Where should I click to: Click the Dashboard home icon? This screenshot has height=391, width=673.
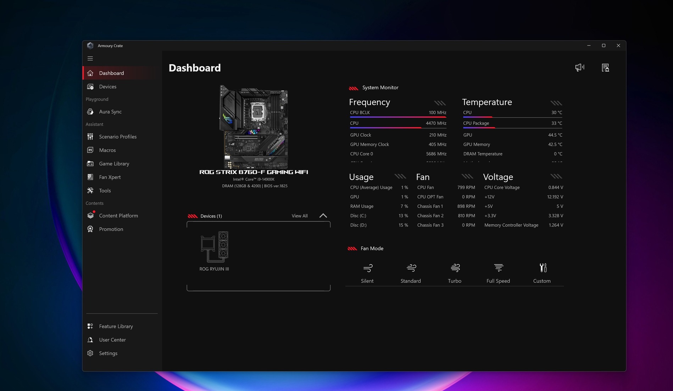[90, 73]
